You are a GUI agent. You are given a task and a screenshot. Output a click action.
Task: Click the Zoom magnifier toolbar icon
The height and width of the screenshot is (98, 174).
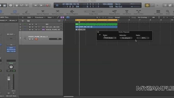click(x=168, y=11)
